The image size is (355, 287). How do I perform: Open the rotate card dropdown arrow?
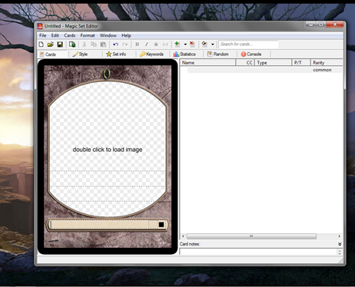[x=213, y=45]
